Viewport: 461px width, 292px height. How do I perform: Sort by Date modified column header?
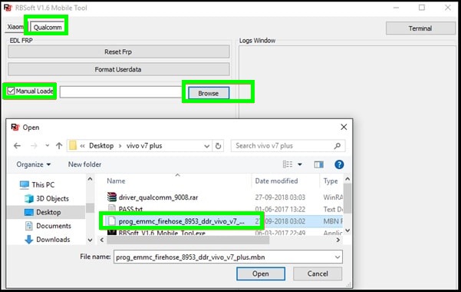[x=276, y=181]
